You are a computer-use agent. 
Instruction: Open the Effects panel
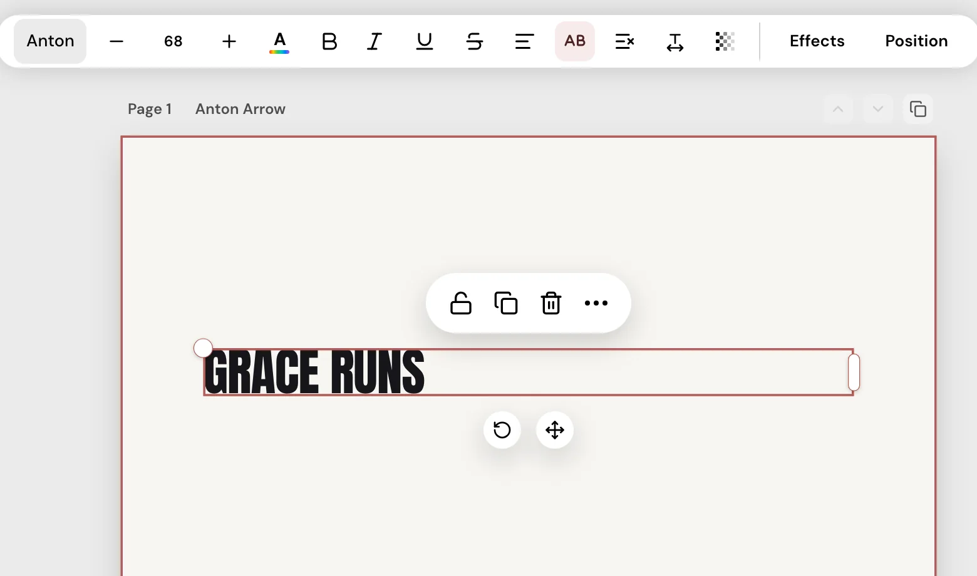click(817, 41)
